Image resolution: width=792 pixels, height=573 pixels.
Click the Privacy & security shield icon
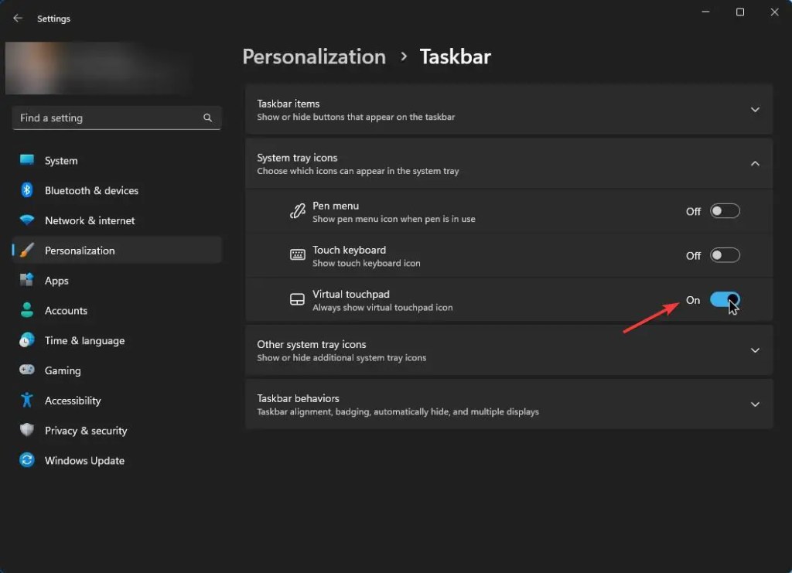(27, 430)
